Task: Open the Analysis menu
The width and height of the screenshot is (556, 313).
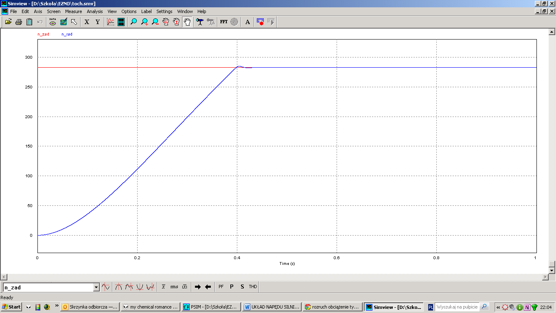Action: (94, 11)
